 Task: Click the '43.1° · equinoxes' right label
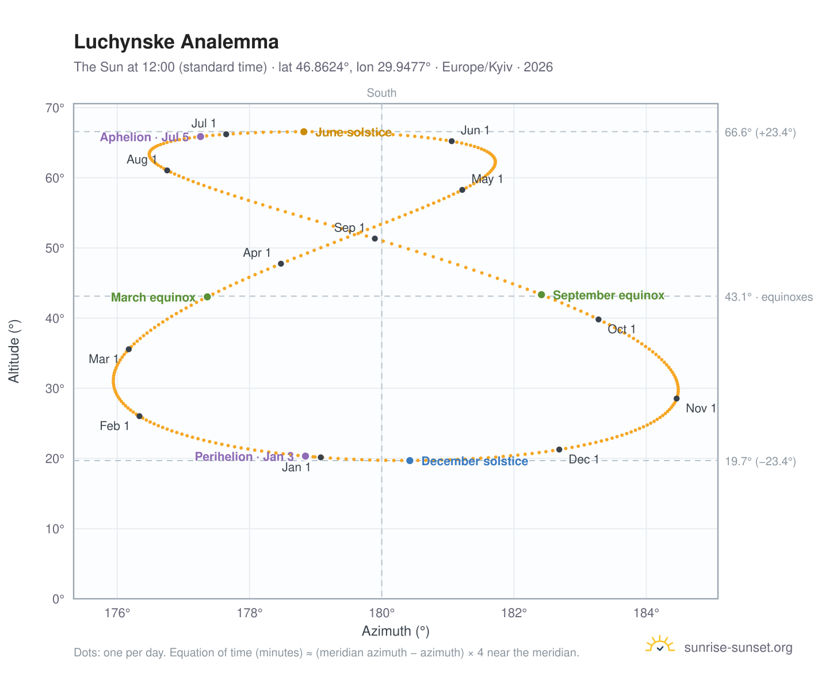[x=769, y=297]
